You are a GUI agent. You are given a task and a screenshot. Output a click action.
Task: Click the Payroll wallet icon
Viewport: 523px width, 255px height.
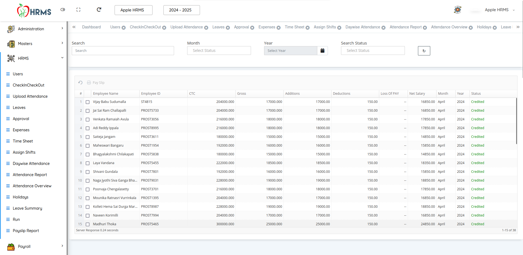(11, 247)
